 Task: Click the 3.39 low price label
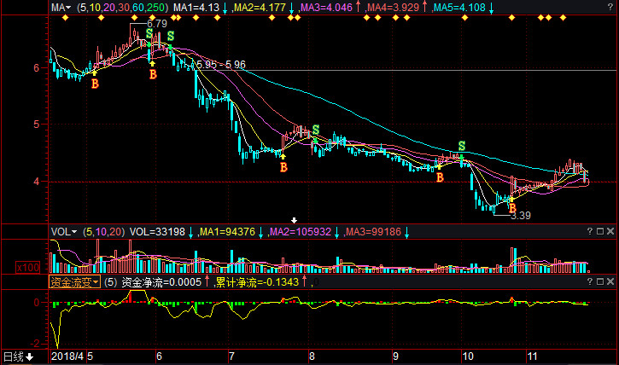[520, 216]
